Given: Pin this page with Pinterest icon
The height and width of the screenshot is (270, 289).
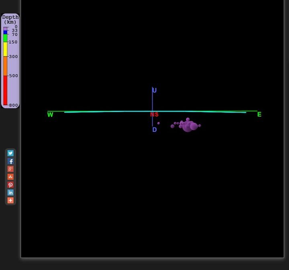Looking at the screenshot, I should pos(10,185).
